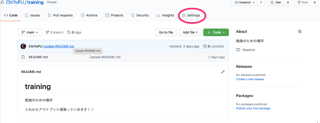The width and height of the screenshot is (320, 123).
Task: Click the eye icon in the Unwatch button
Action: click(236, 2)
